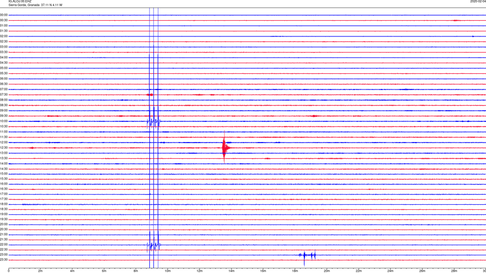
Task: Select the 03:00 time row label
Action: tap(4, 47)
